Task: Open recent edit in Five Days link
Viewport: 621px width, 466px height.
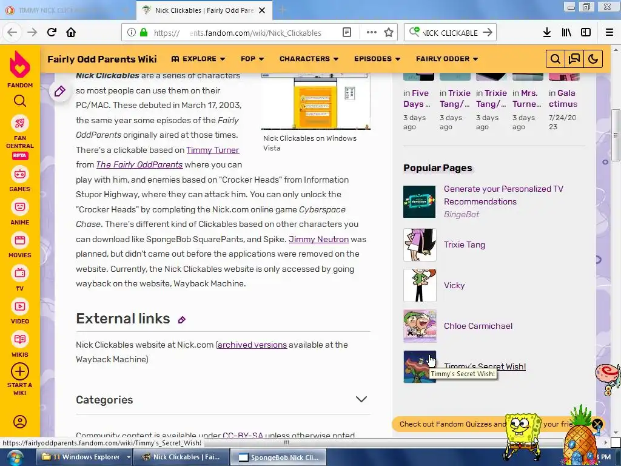Action: 416,98
